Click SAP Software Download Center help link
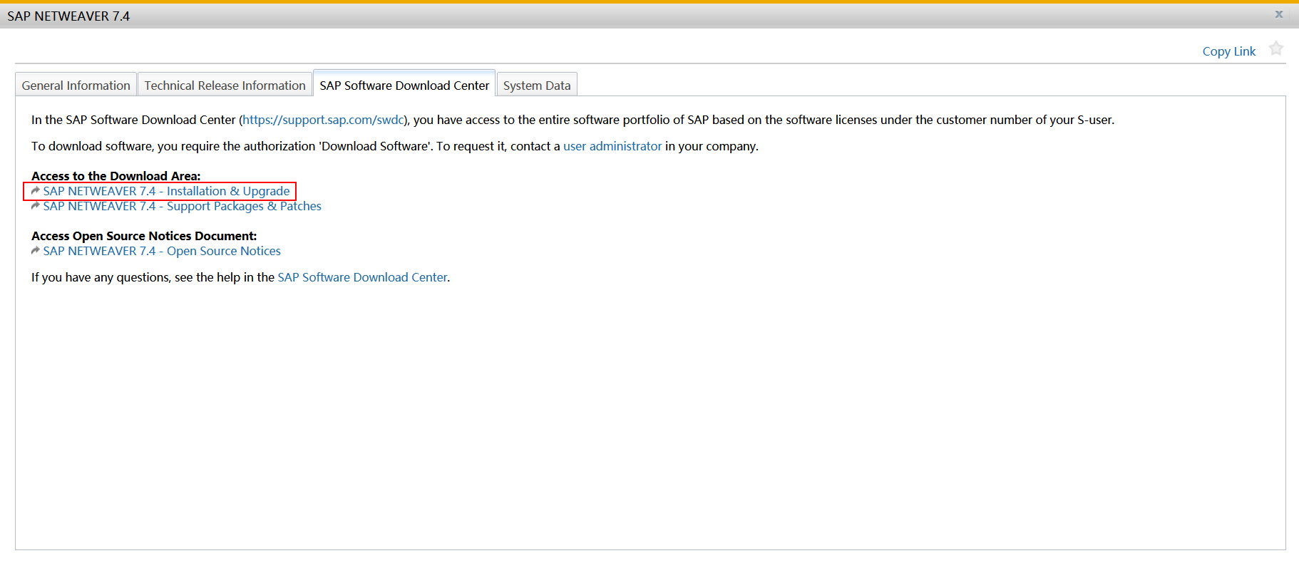This screenshot has height=568, width=1299. pyautogui.click(x=362, y=277)
